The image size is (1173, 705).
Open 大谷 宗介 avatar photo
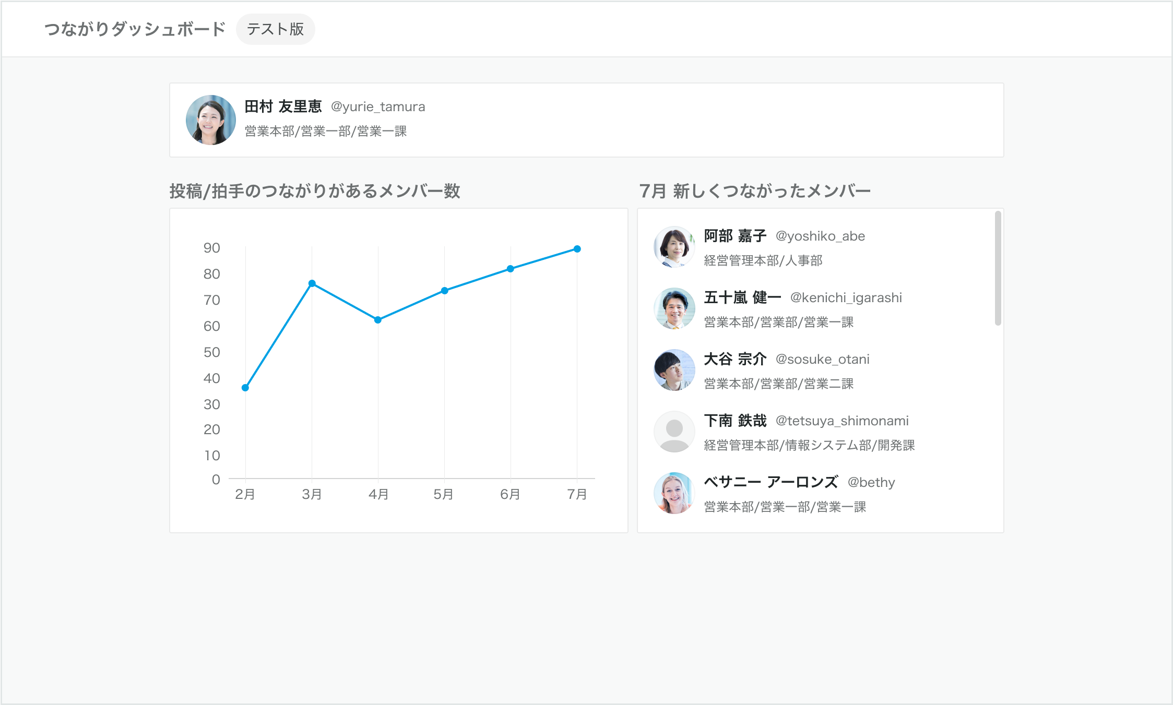pos(674,370)
